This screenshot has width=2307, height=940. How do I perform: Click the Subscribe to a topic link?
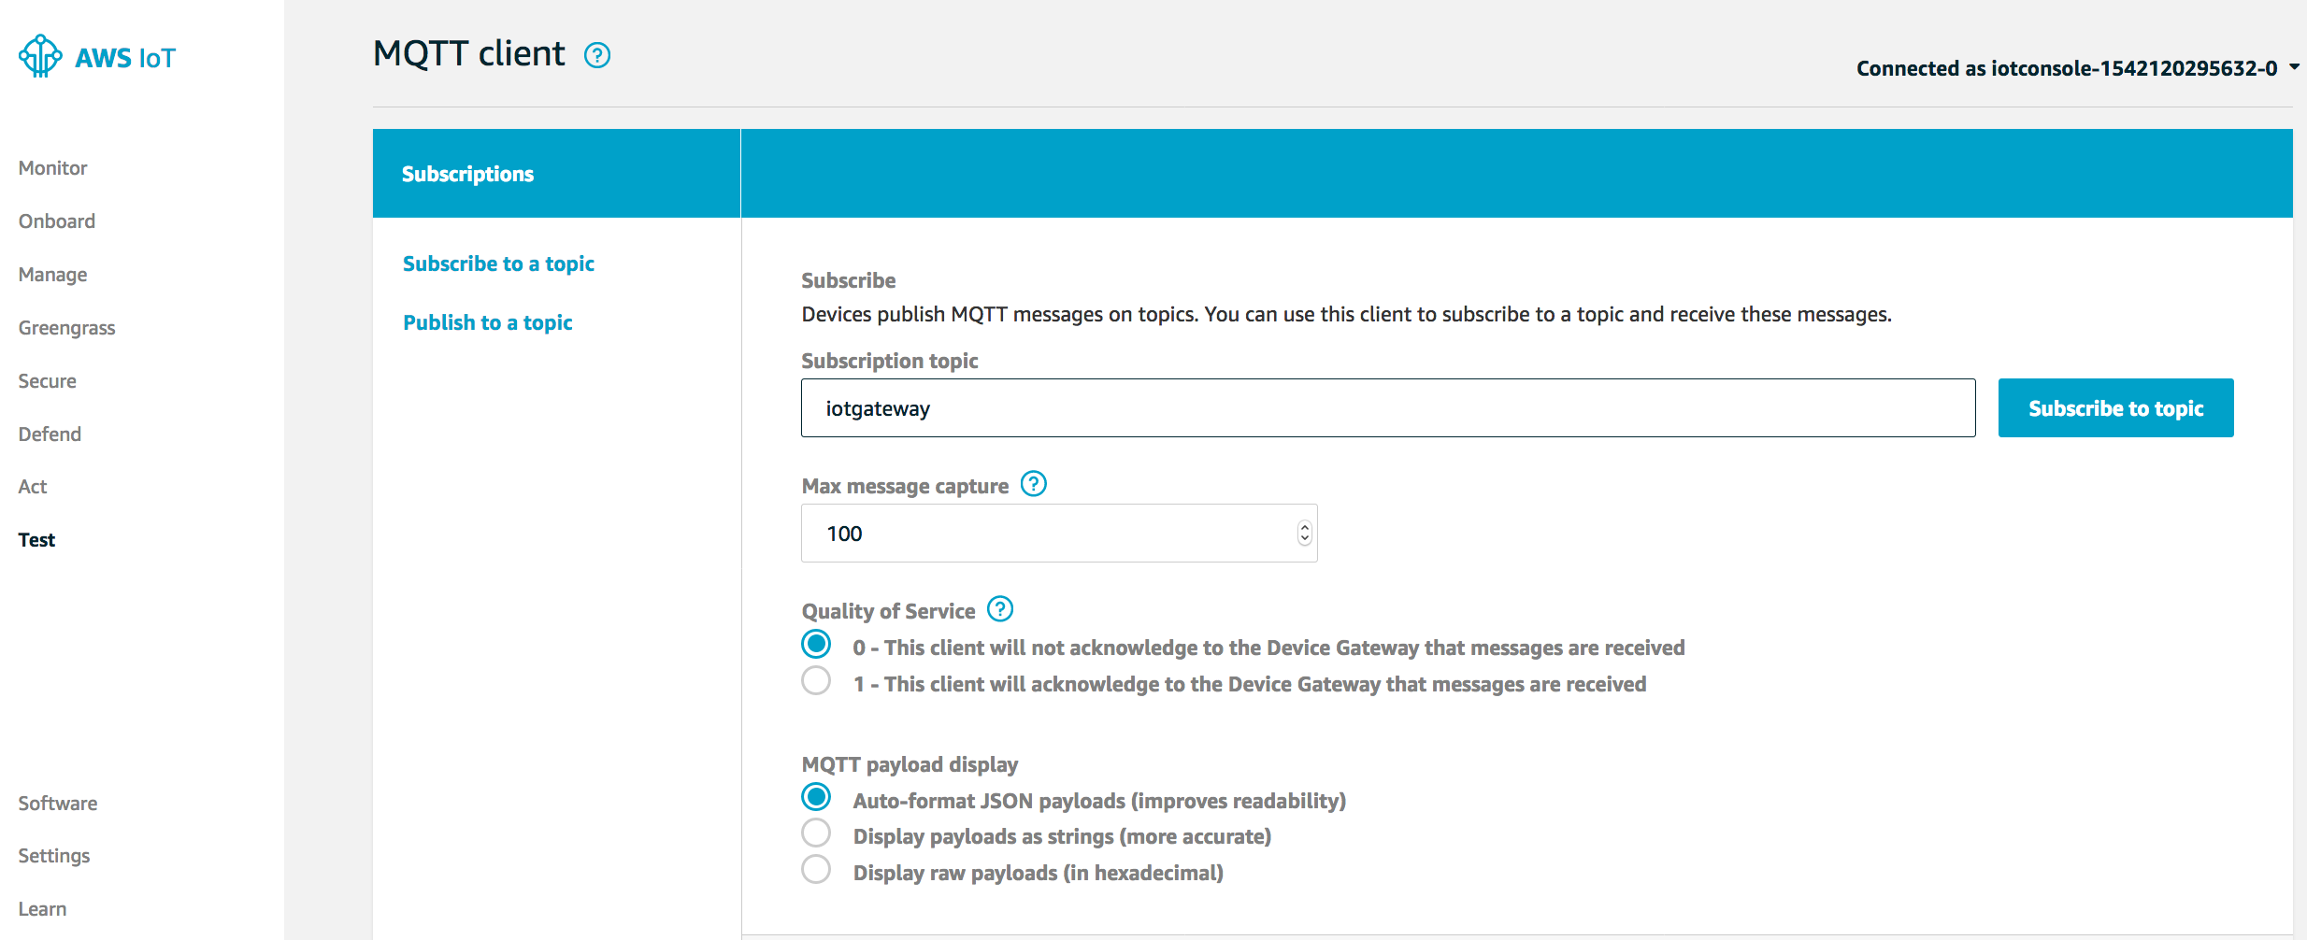[498, 264]
